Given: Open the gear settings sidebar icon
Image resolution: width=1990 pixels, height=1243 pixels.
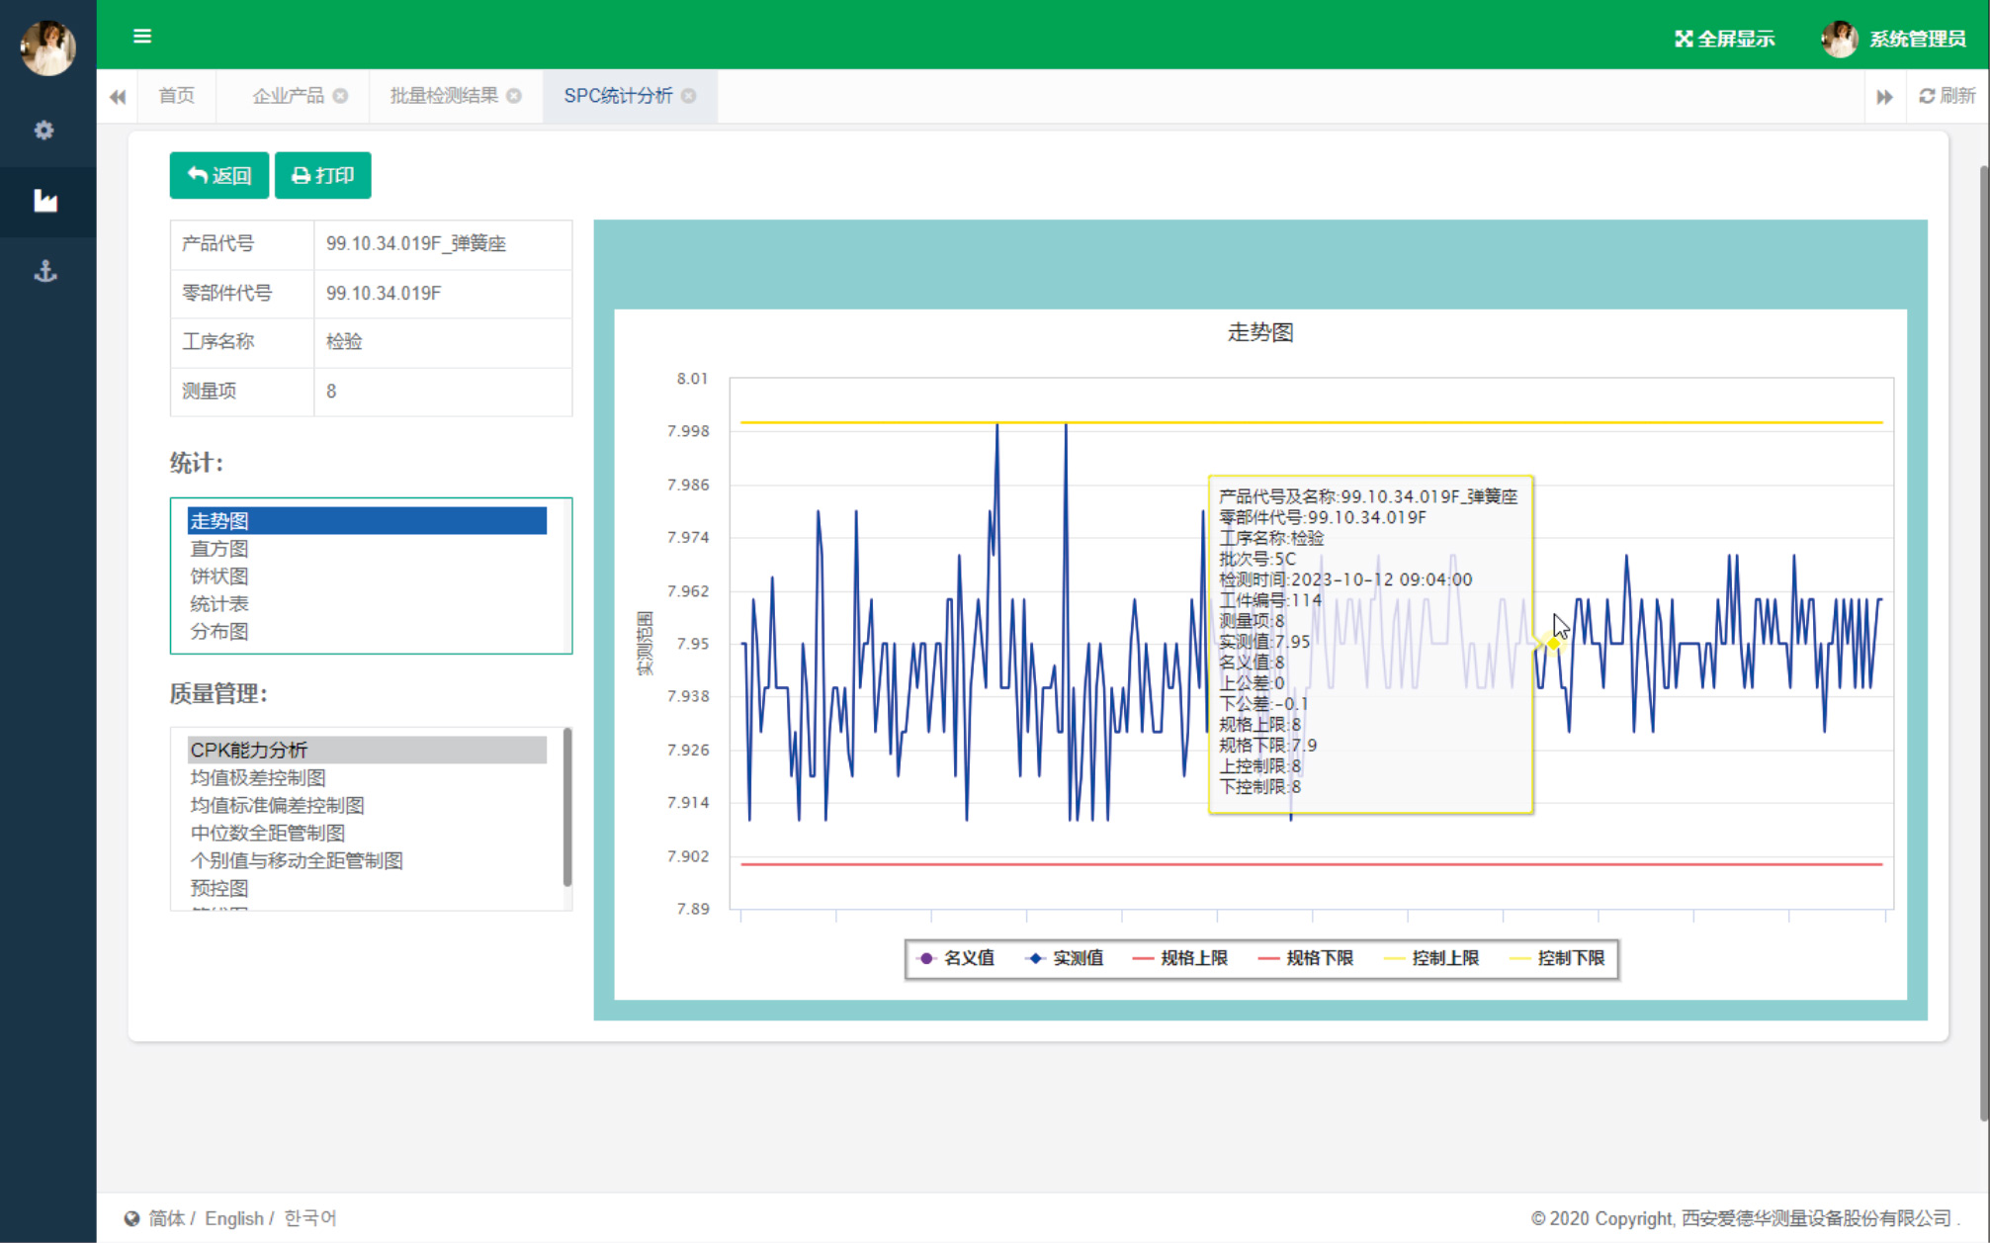Looking at the screenshot, I should [44, 131].
